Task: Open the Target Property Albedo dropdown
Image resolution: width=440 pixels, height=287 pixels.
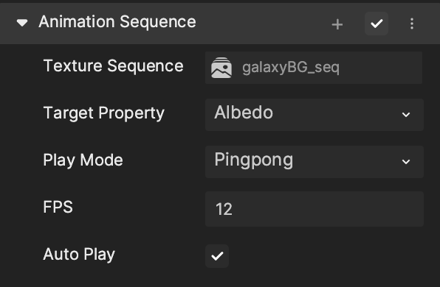Action: pyautogui.click(x=314, y=115)
